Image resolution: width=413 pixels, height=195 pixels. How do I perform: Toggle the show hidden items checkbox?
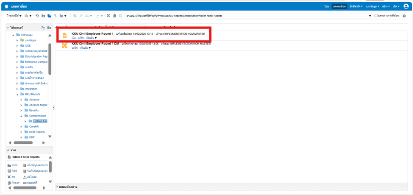376,16
